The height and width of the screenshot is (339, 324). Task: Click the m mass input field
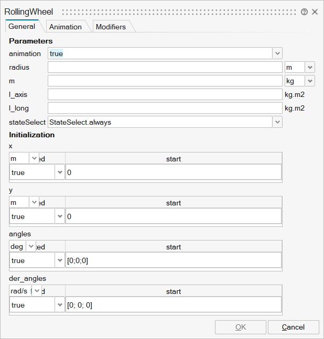165,81
